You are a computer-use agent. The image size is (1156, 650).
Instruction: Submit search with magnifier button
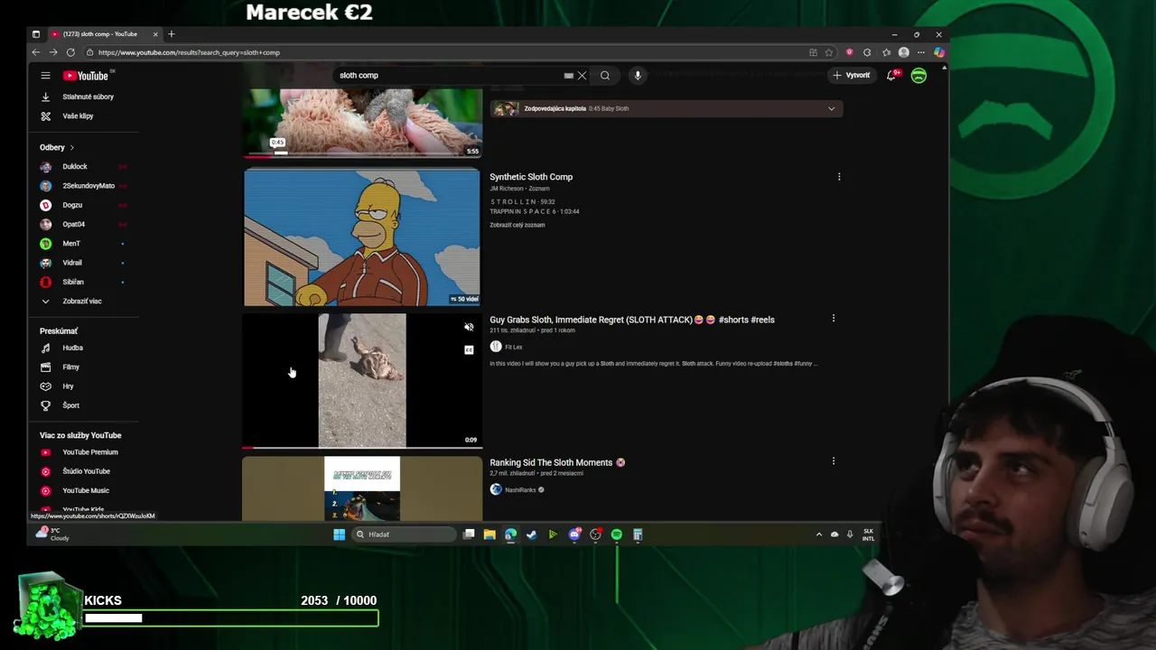tap(605, 76)
